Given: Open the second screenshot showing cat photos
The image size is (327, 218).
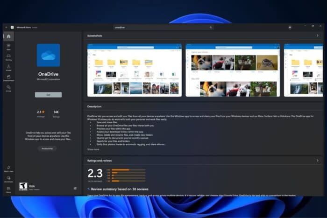Looking at the screenshot, I should [233, 70].
